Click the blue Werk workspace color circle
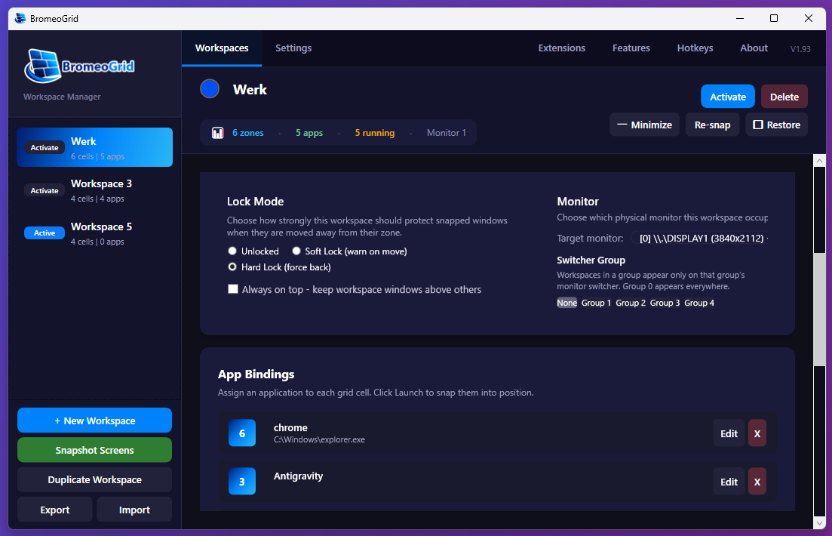The width and height of the screenshot is (832, 536). tap(210, 88)
